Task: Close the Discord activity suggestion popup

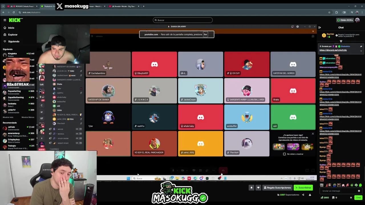Action: tap(313, 134)
